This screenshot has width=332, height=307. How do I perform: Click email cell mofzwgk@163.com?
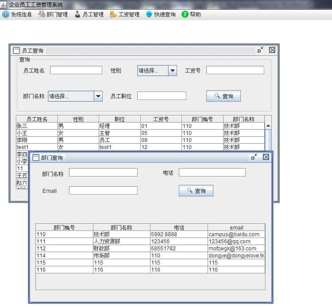point(236,249)
